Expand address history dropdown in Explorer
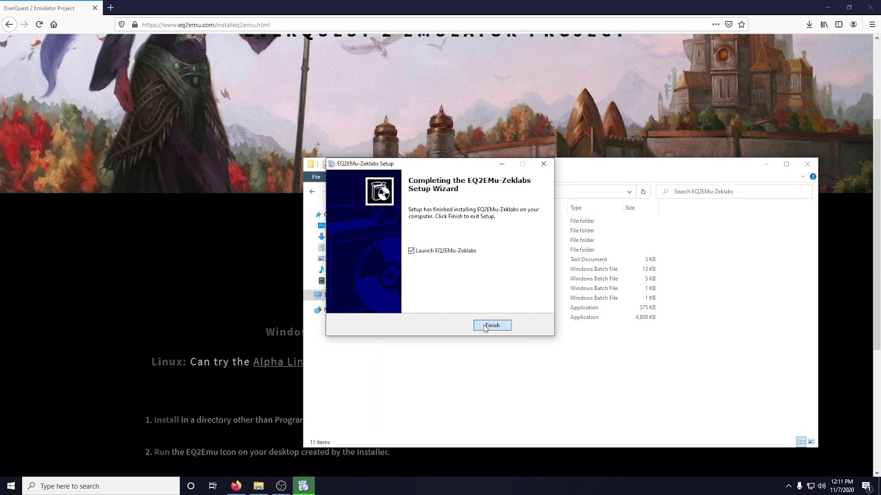This screenshot has width=881, height=495. (x=629, y=192)
